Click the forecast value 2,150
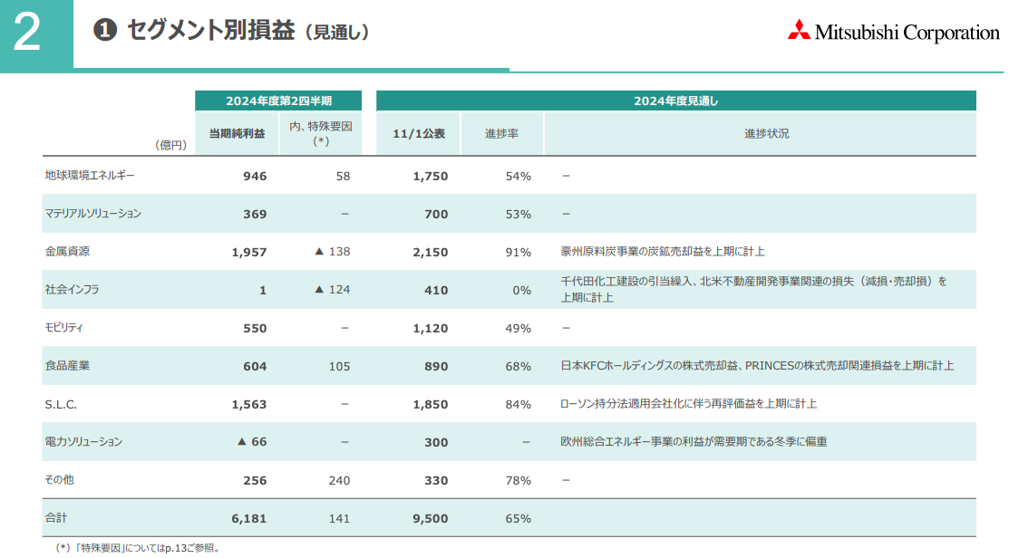The image size is (1009, 558). 431,253
